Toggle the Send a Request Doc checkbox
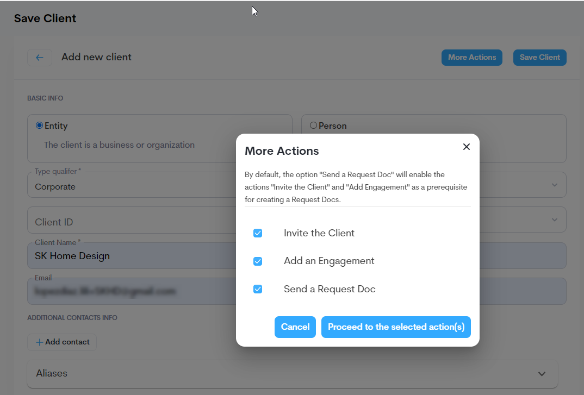Screen dimensions: 584x395 coord(258,289)
